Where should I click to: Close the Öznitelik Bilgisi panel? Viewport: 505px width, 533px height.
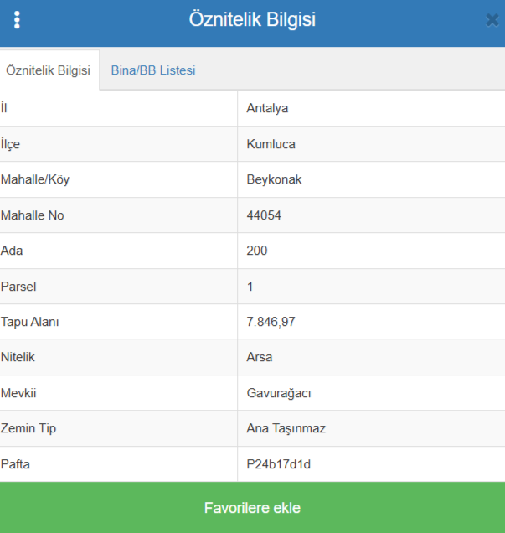[492, 20]
